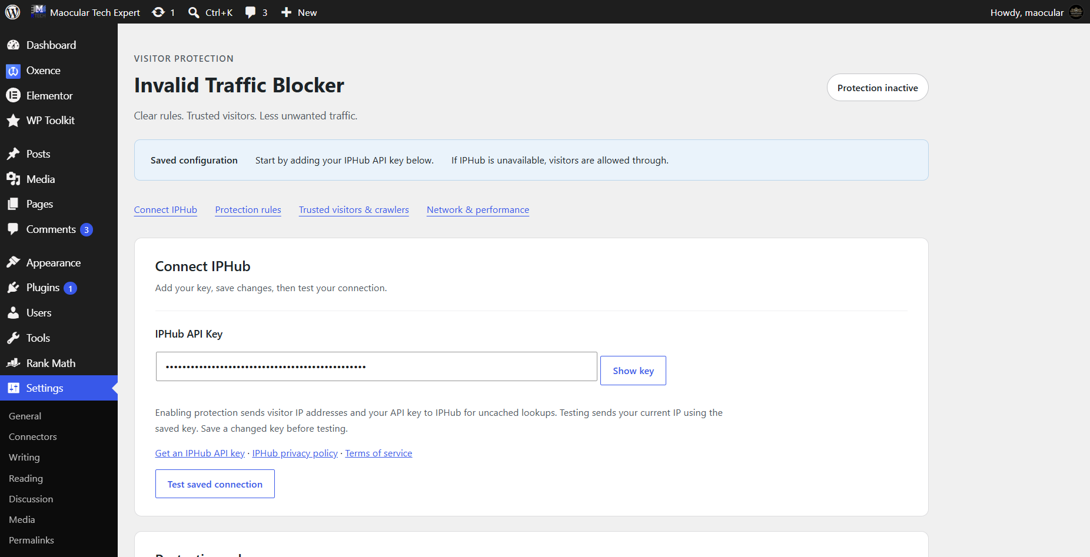Open the Howdy, maocular user avatar
This screenshot has height=557, width=1090.
(x=1076, y=12)
